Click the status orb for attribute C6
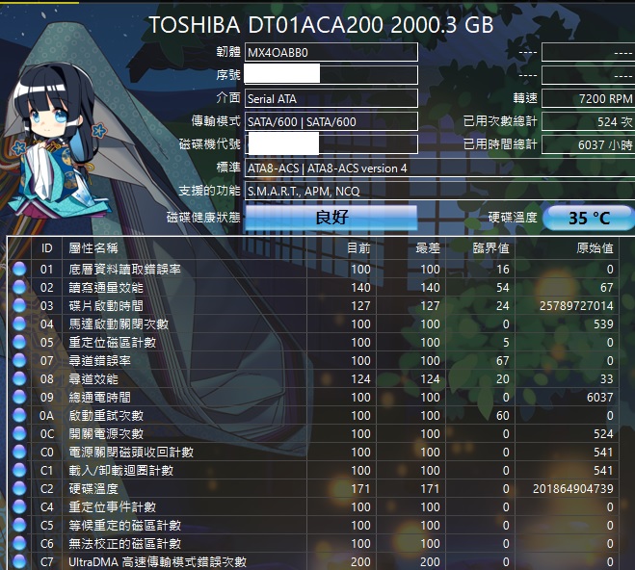635x570 pixels. [x=19, y=543]
